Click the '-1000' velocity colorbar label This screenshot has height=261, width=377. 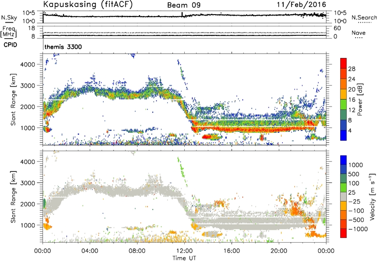point(358,229)
